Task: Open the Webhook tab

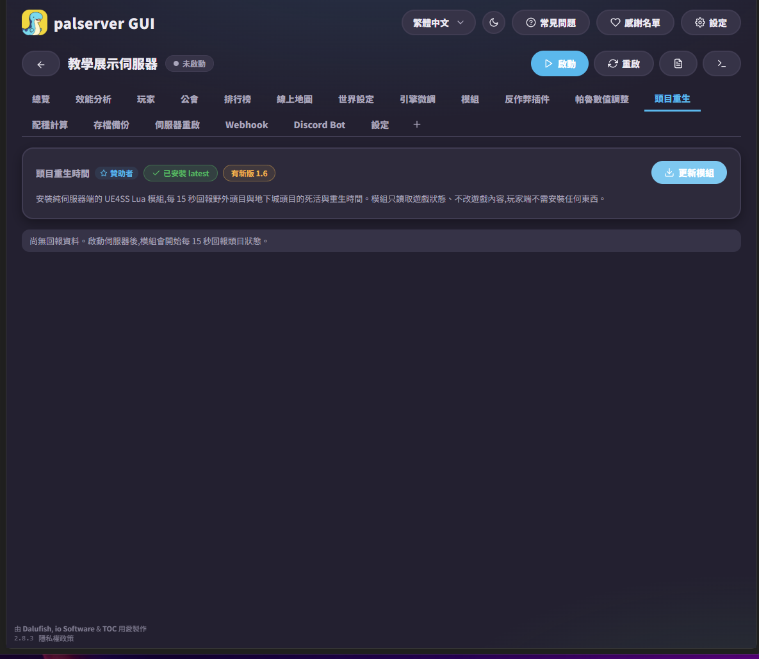Action: tap(247, 125)
